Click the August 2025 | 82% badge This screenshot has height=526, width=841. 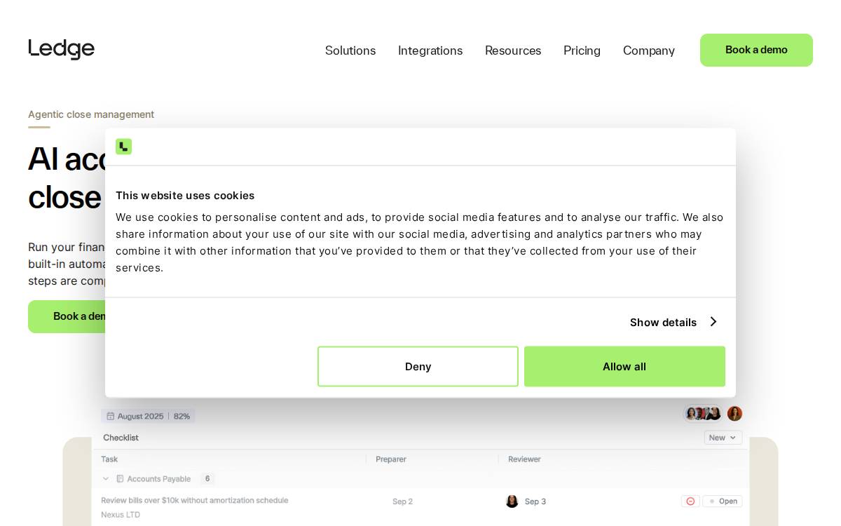[149, 416]
